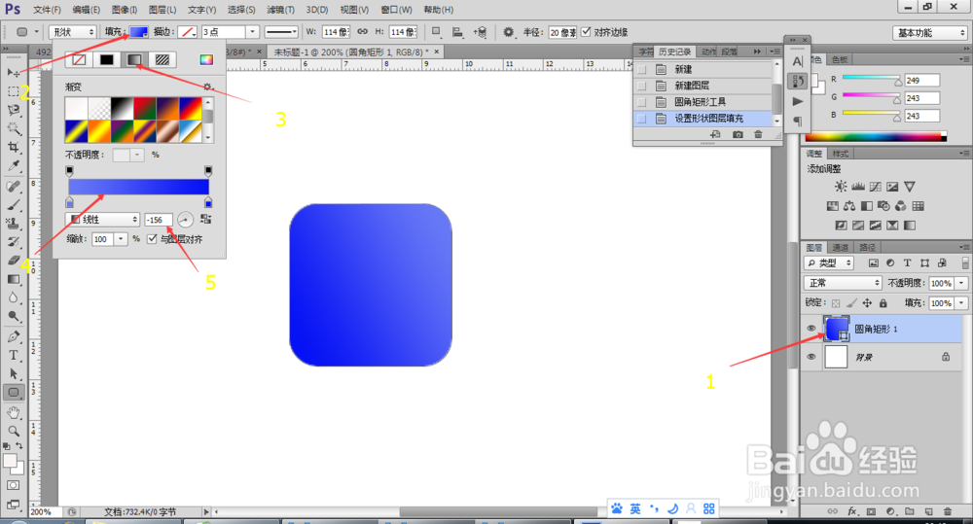Open the scale percentage dropdown
The width and height of the screenshot is (973, 524).
[121, 239]
